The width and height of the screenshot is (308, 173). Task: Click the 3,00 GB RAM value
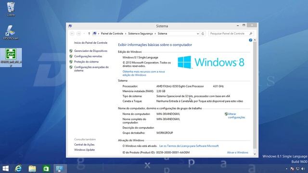pyautogui.click(x=161, y=91)
